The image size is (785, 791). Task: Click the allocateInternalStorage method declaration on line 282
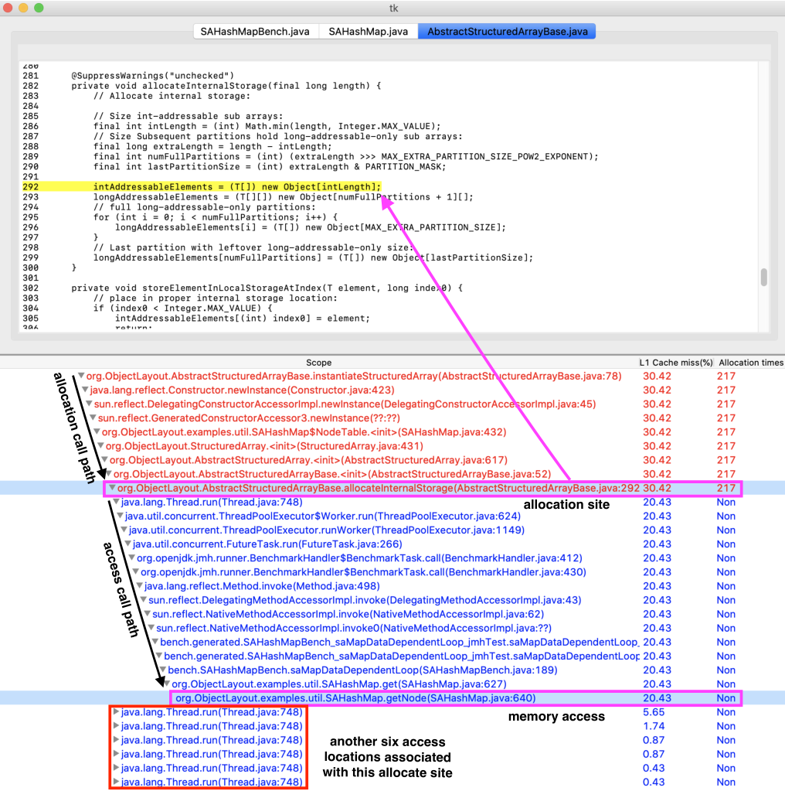click(226, 86)
